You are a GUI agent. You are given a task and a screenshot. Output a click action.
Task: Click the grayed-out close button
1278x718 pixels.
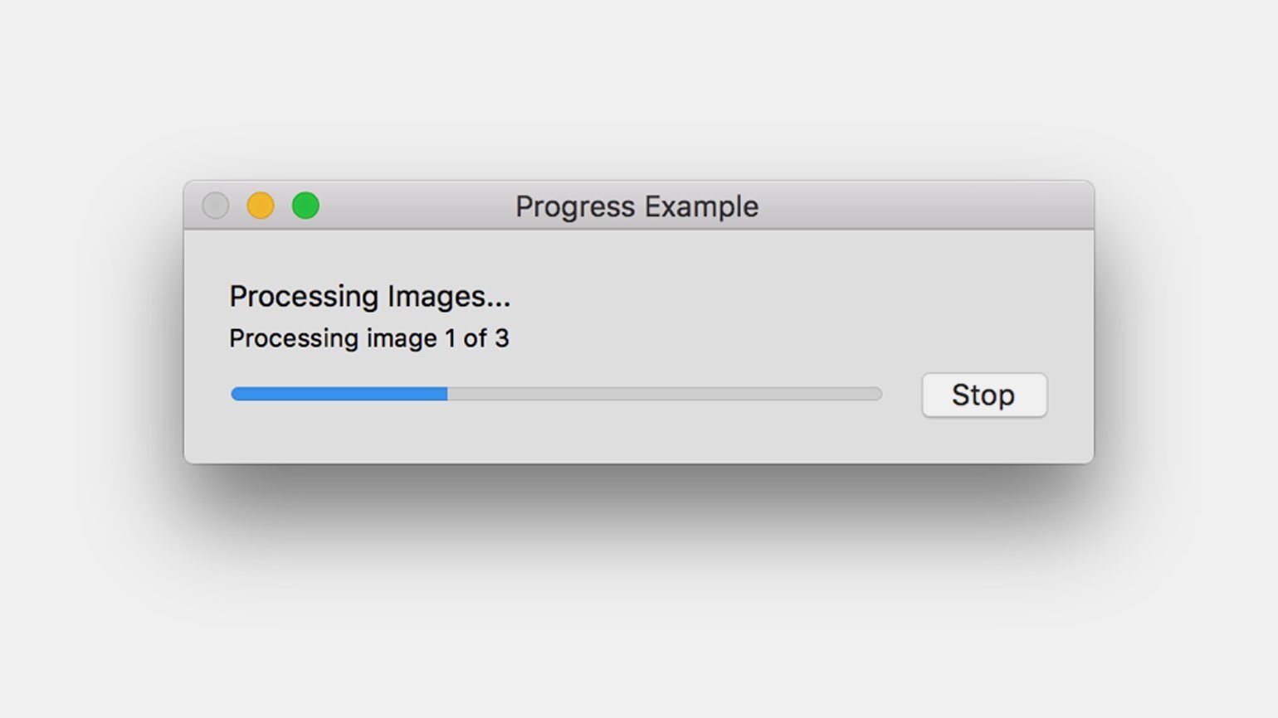pyautogui.click(x=216, y=206)
